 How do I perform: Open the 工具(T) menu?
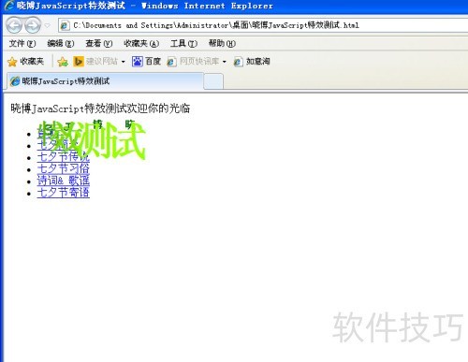pyautogui.click(x=183, y=43)
